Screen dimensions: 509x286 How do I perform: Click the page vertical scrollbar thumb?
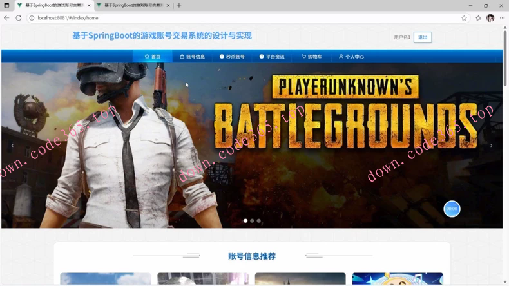pyautogui.click(x=504, y=59)
